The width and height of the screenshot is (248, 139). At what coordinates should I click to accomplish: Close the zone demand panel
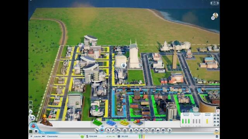tap(218, 111)
